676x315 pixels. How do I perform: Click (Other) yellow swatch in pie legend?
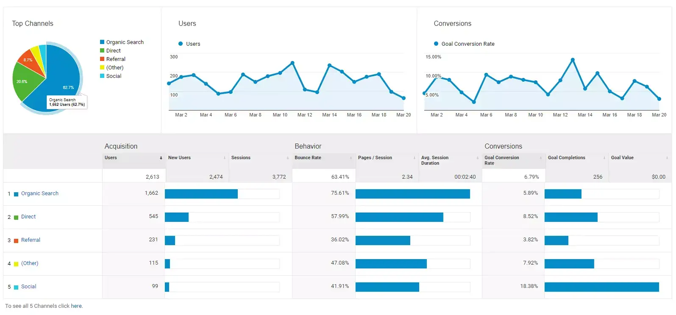tap(102, 67)
